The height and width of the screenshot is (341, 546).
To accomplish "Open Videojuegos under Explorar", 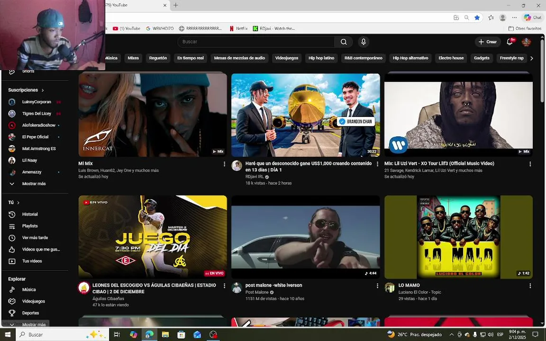I will pyautogui.click(x=35, y=301).
